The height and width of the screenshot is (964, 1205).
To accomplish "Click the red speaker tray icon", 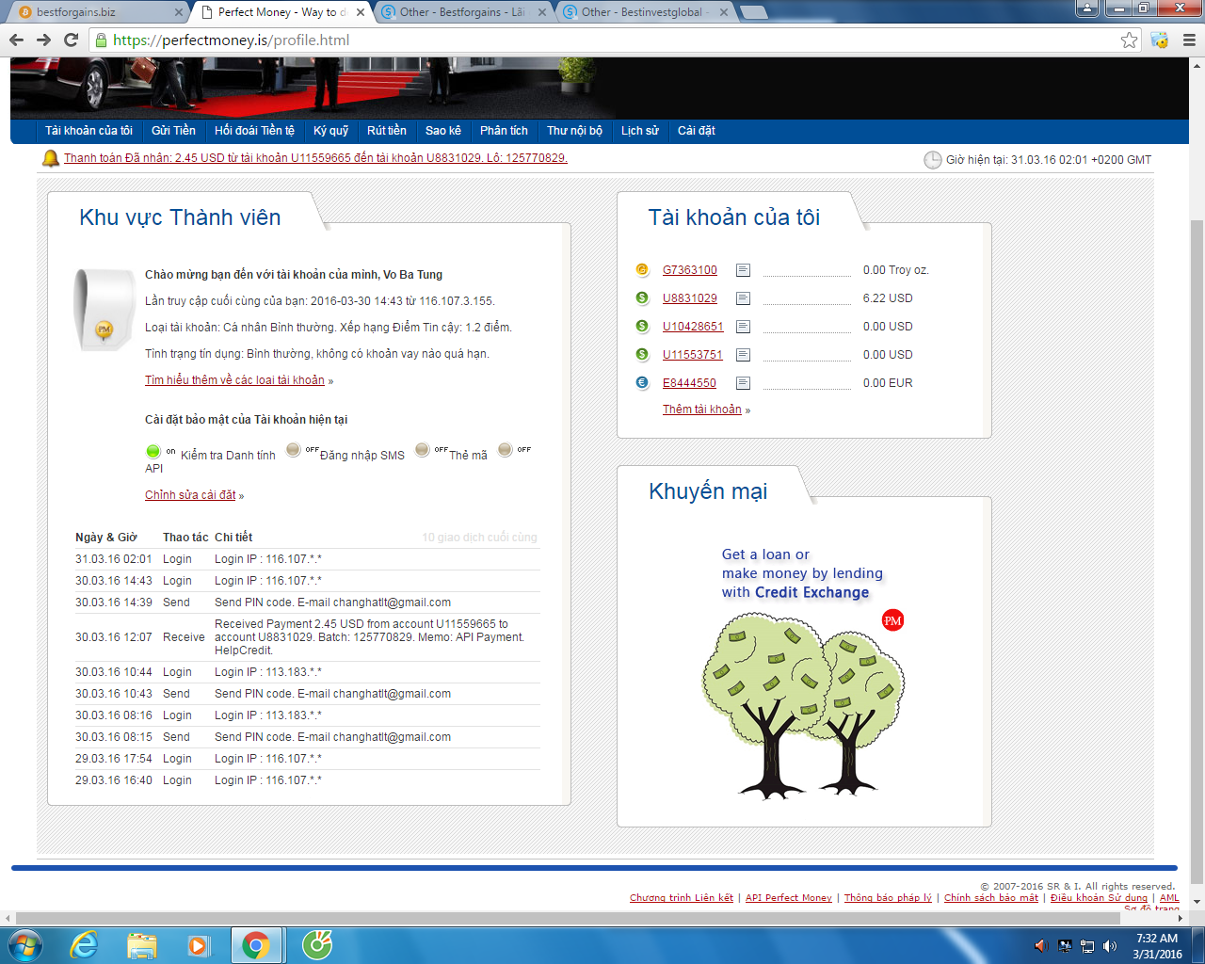I will coord(1040,945).
